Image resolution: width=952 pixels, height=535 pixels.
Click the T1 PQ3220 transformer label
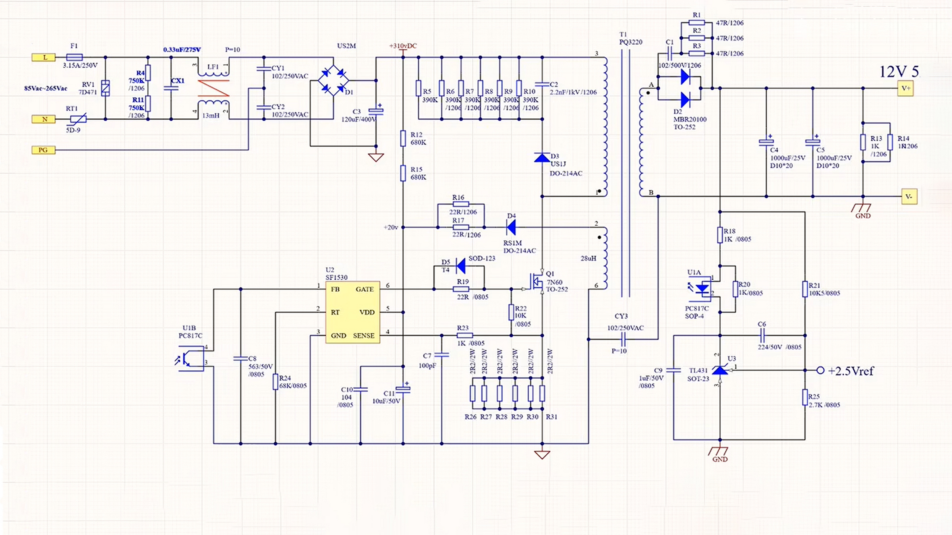coord(631,38)
